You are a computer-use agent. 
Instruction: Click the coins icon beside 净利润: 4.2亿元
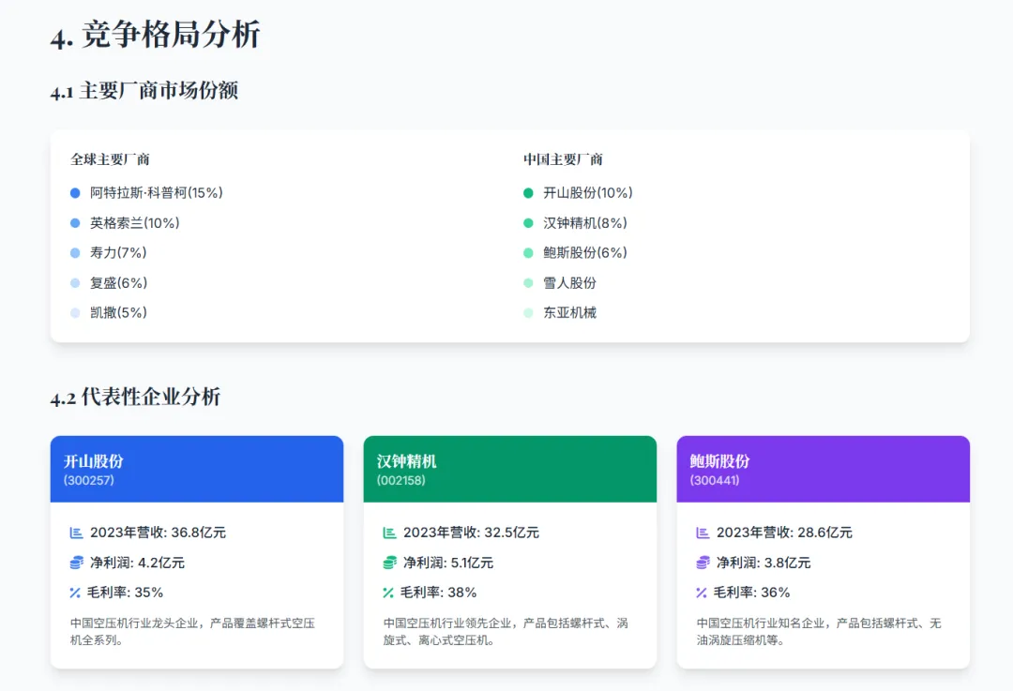pos(76,563)
